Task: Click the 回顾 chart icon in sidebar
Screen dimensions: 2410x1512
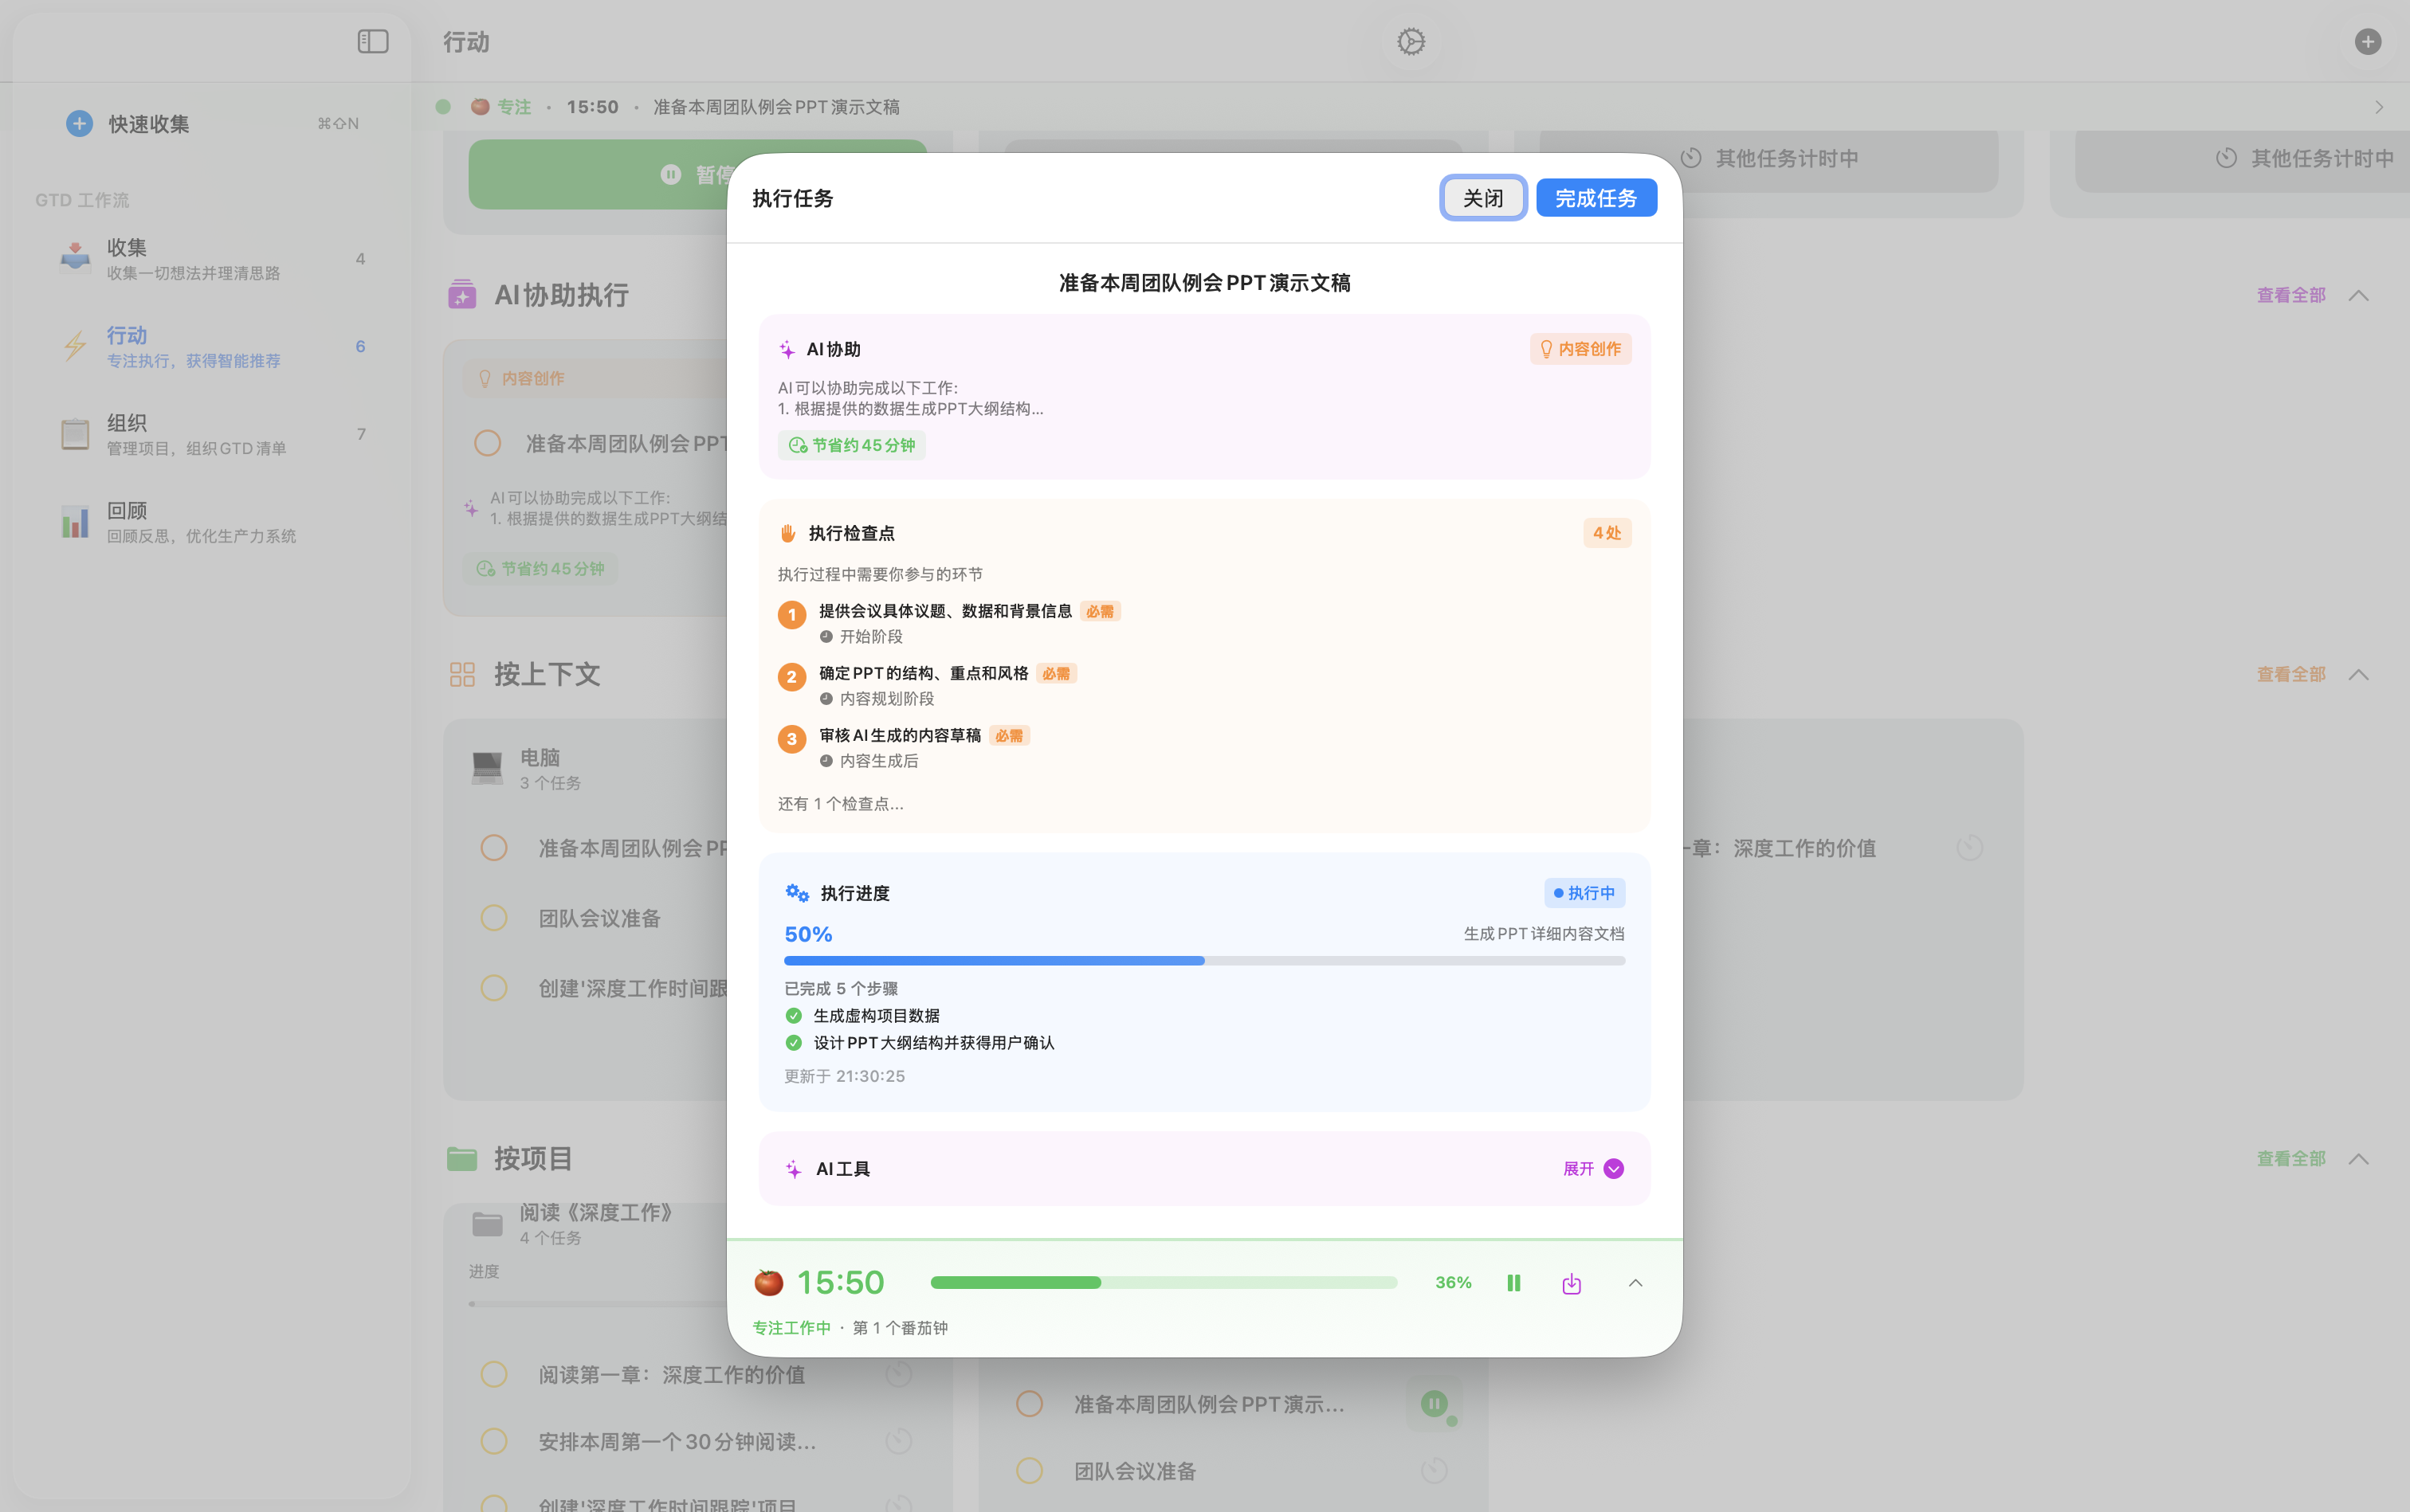Action: 75,521
